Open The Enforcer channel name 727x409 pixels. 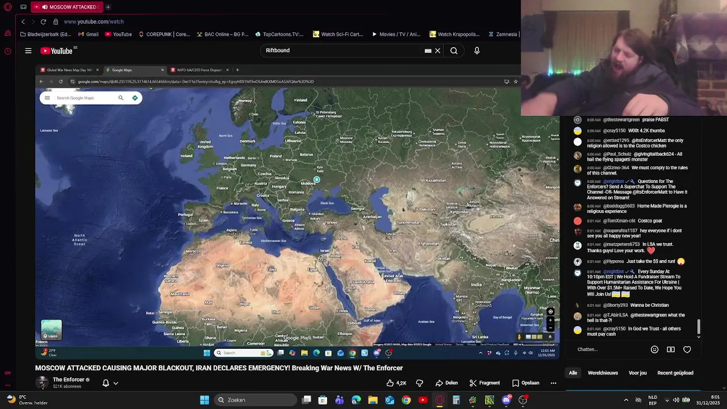[x=69, y=379]
